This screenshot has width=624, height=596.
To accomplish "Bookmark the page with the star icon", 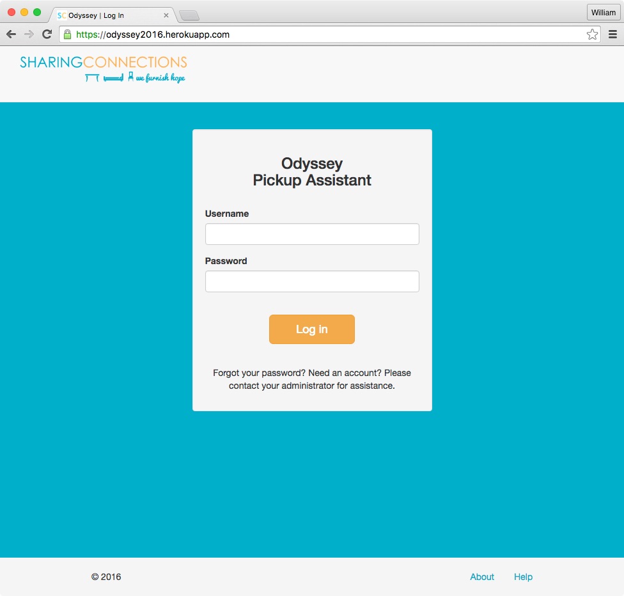I will [592, 35].
